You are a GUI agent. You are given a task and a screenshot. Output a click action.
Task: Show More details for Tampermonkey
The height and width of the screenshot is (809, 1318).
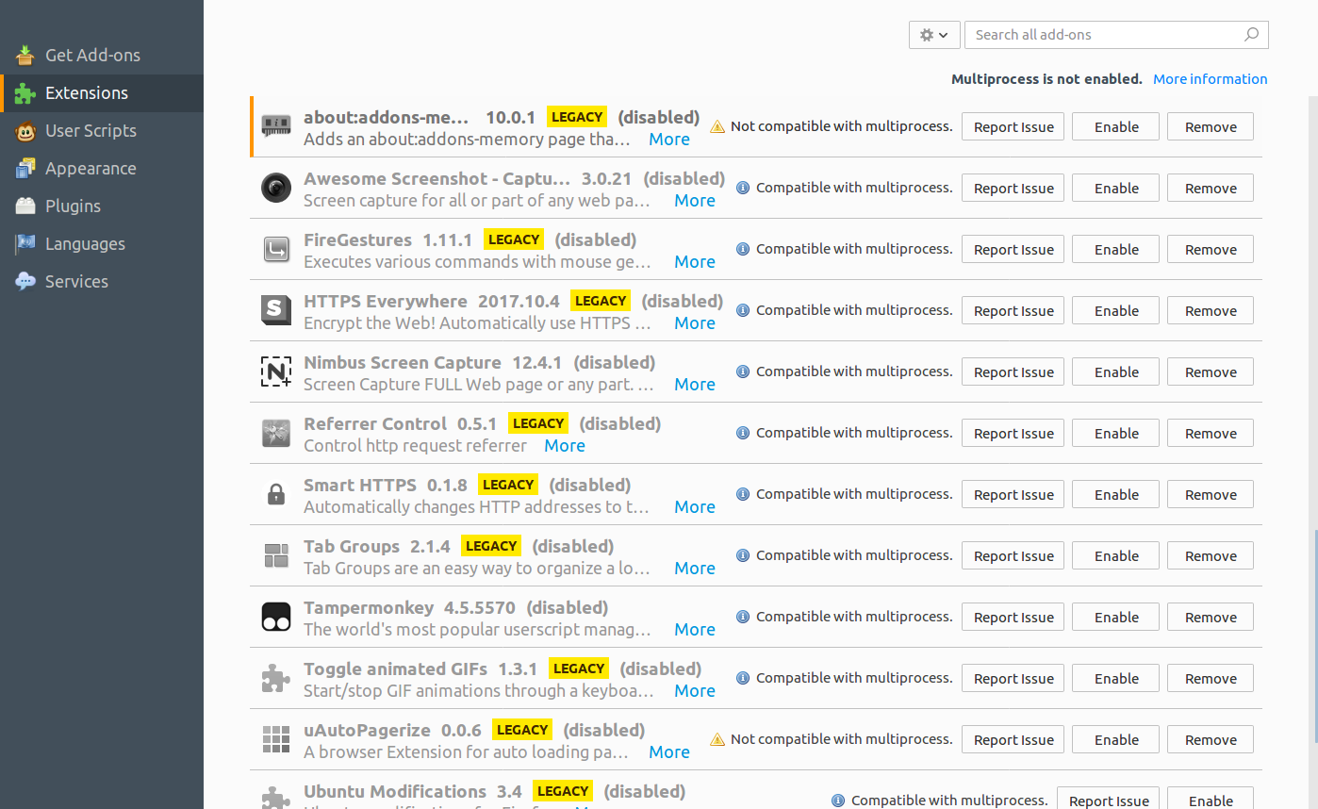click(695, 630)
